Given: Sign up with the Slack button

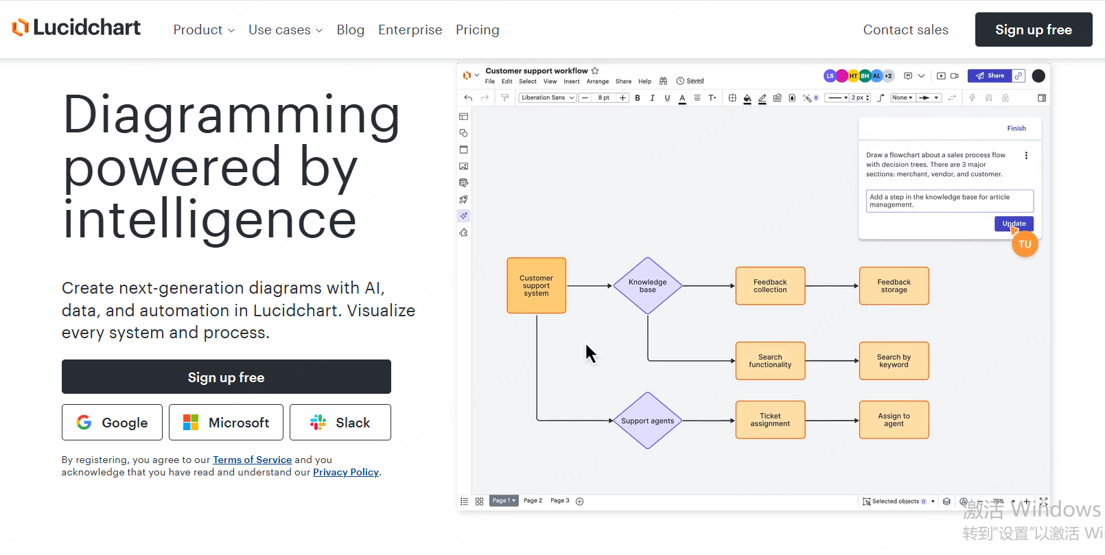Looking at the screenshot, I should click(x=340, y=423).
